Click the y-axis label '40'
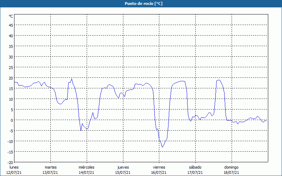 point(11,36)
